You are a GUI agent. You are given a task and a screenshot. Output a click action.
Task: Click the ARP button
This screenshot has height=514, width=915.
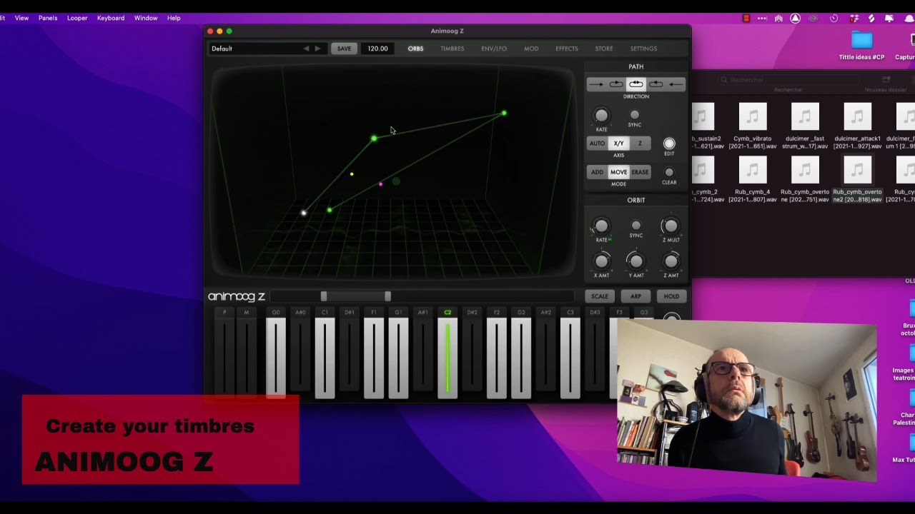(635, 296)
